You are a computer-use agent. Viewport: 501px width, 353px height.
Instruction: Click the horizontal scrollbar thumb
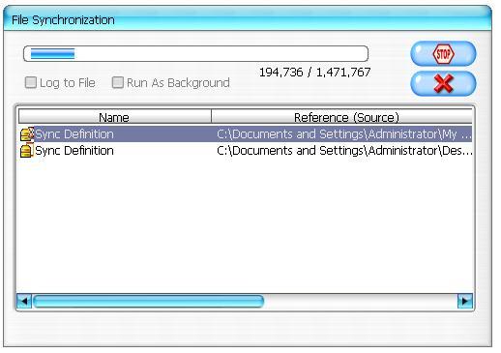point(149,301)
